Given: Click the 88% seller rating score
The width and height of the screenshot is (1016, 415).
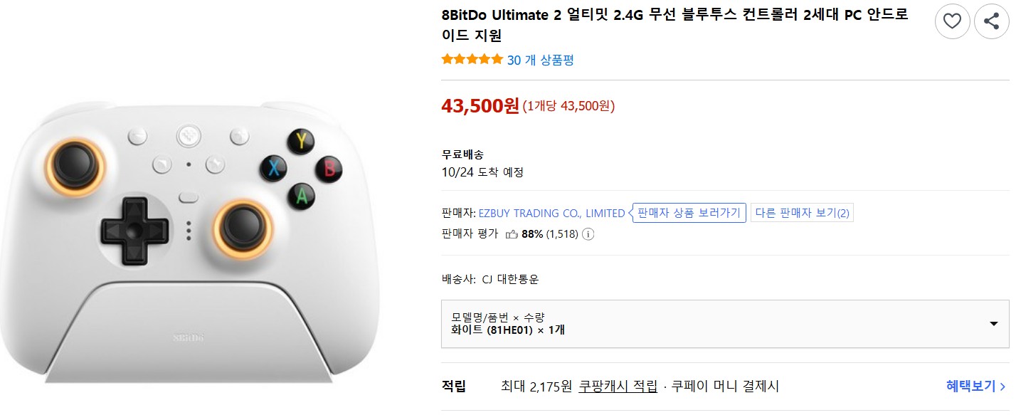Looking at the screenshot, I should 532,233.
